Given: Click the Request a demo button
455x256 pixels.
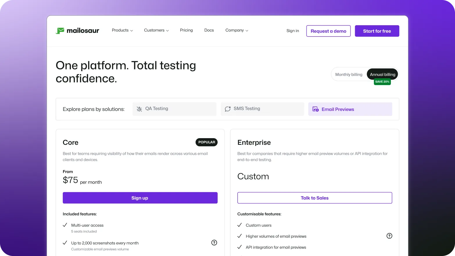Looking at the screenshot, I should click(328, 31).
